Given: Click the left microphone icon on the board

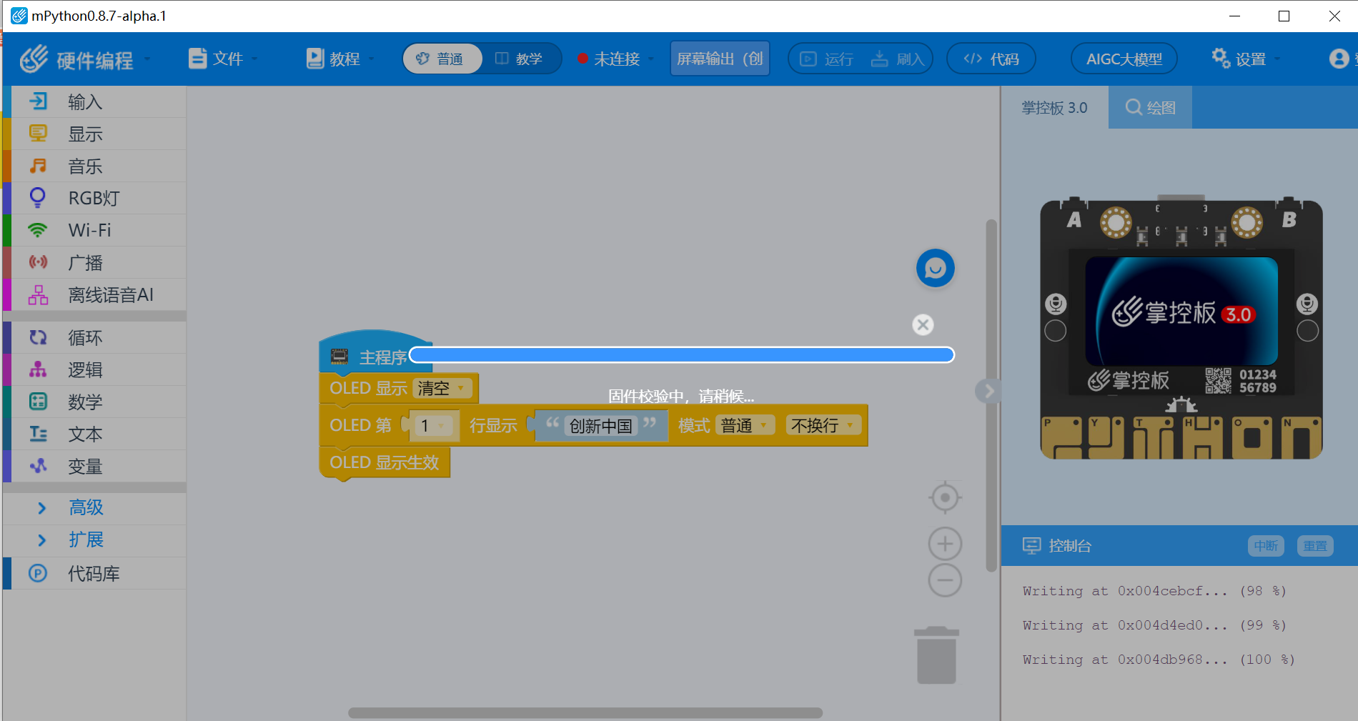Looking at the screenshot, I should [1056, 304].
